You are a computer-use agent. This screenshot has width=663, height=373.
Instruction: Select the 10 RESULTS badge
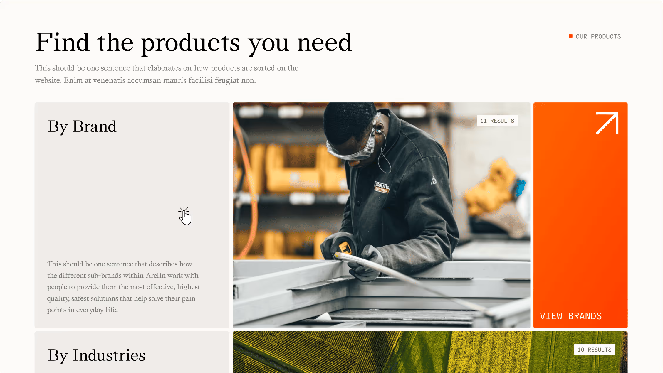pos(594,350)
